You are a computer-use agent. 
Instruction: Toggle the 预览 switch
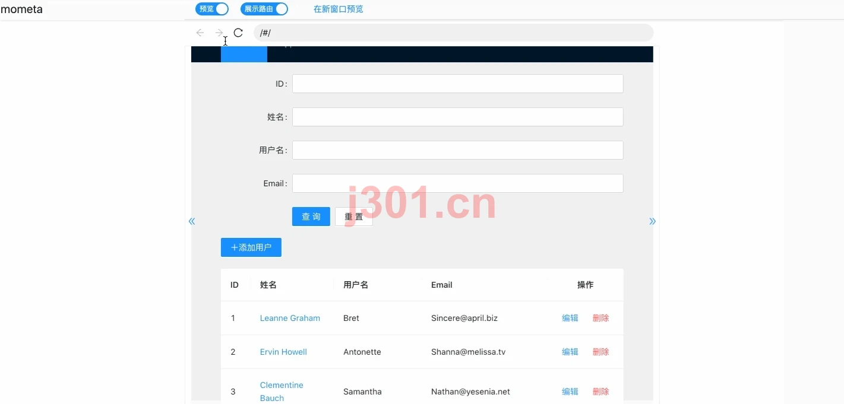(212, 9)
